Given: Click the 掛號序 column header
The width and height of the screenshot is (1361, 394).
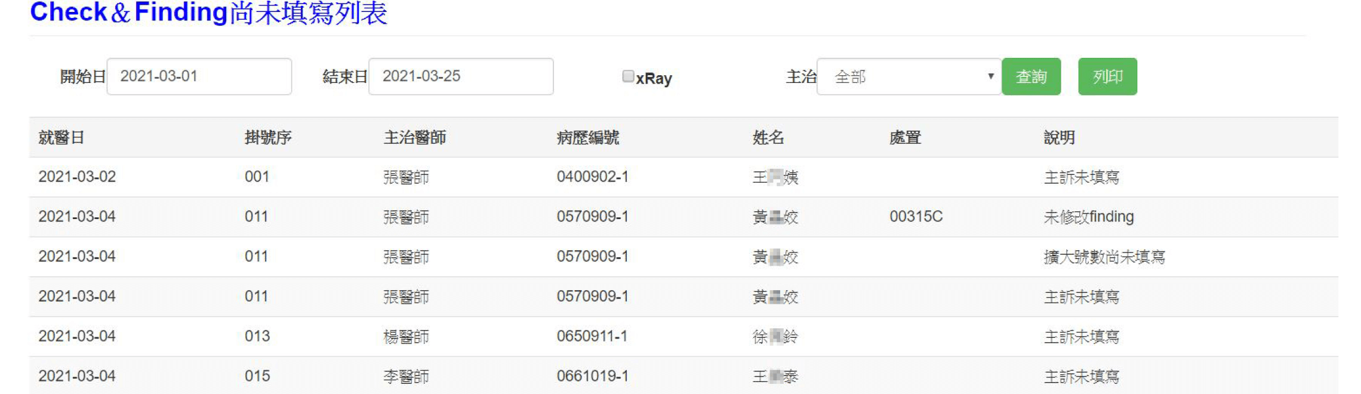Looking at the screenshot, I should click(x=268, y=138).
